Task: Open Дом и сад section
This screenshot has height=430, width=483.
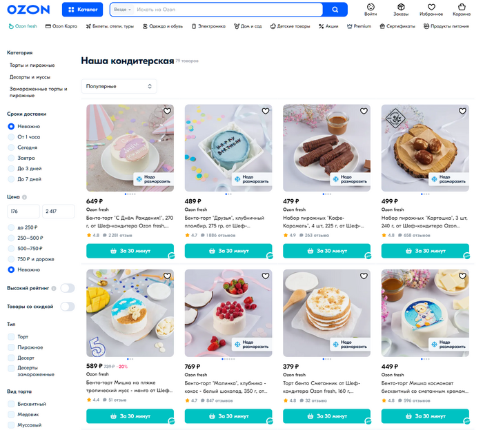Action: [248, 26]
